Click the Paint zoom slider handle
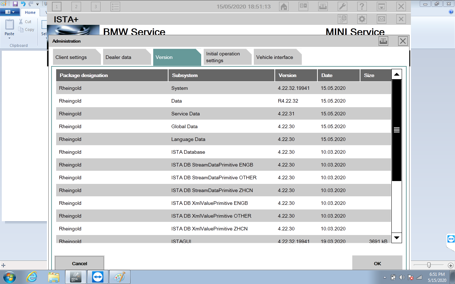Screen dimensions: 455x284 (429, 265)
